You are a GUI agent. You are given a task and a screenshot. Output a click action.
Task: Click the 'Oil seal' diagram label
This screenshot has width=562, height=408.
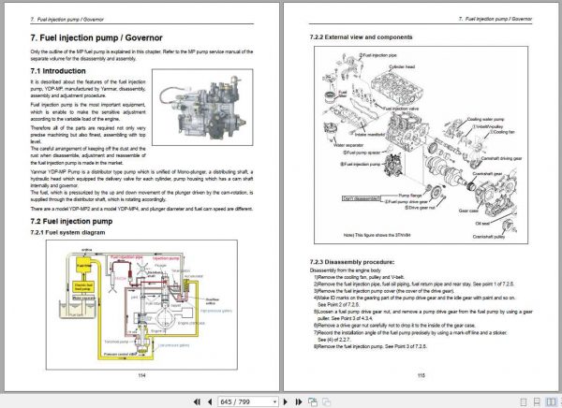(482, 223)
